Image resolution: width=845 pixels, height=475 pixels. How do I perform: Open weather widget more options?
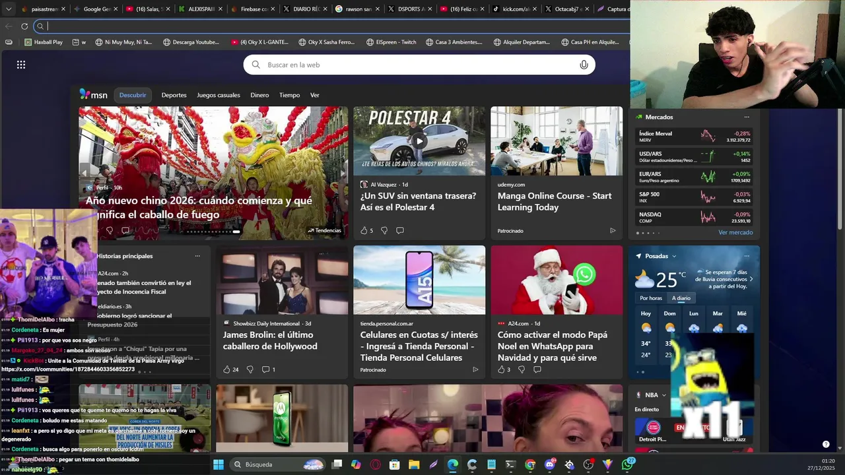pos(747,256)
